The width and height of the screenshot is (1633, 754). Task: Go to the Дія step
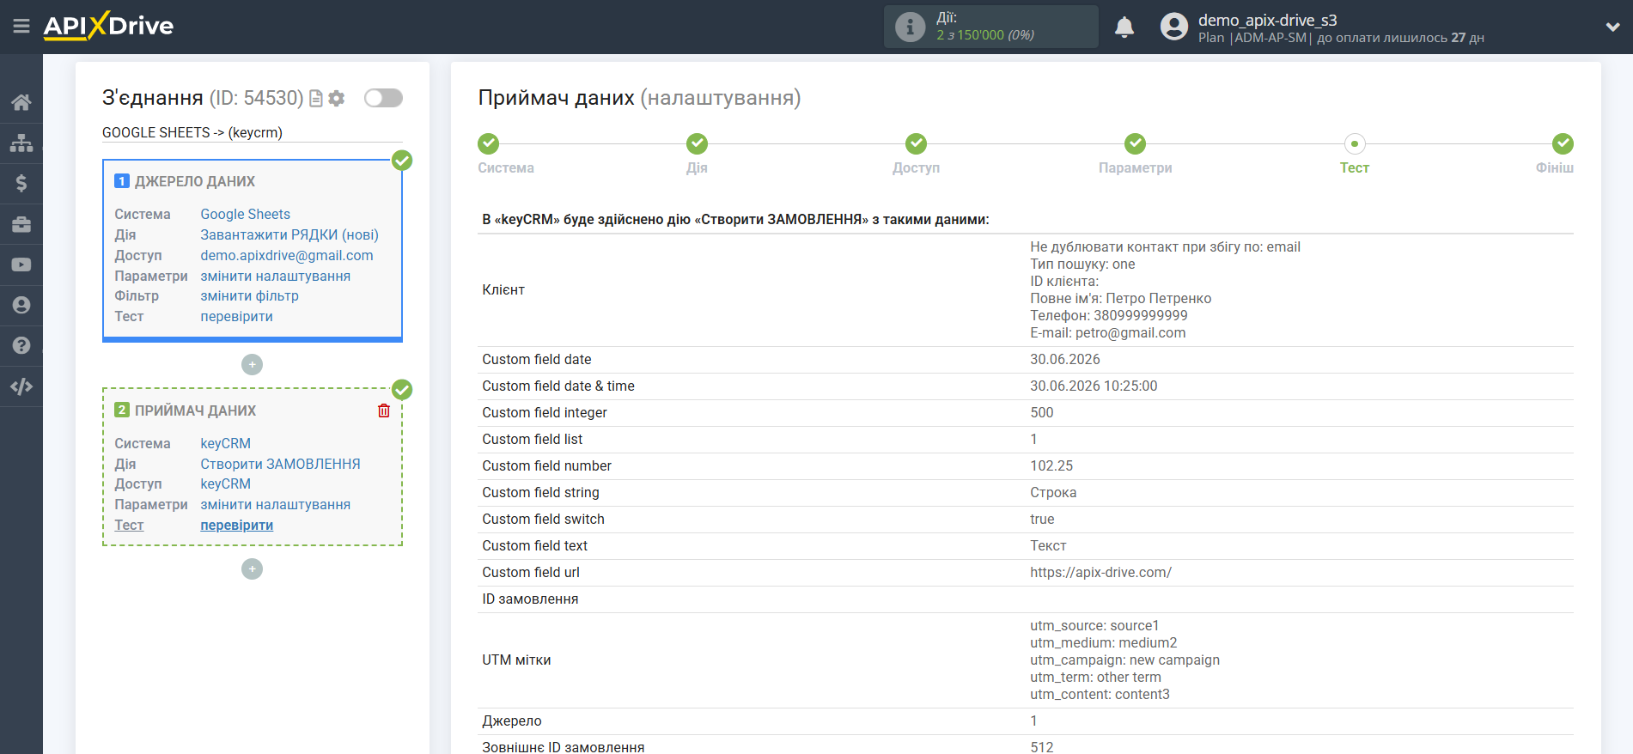pyautogui.click(x=697, y=143)
